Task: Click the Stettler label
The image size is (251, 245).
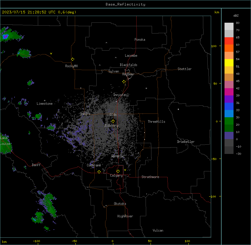Action: point(185,69)
